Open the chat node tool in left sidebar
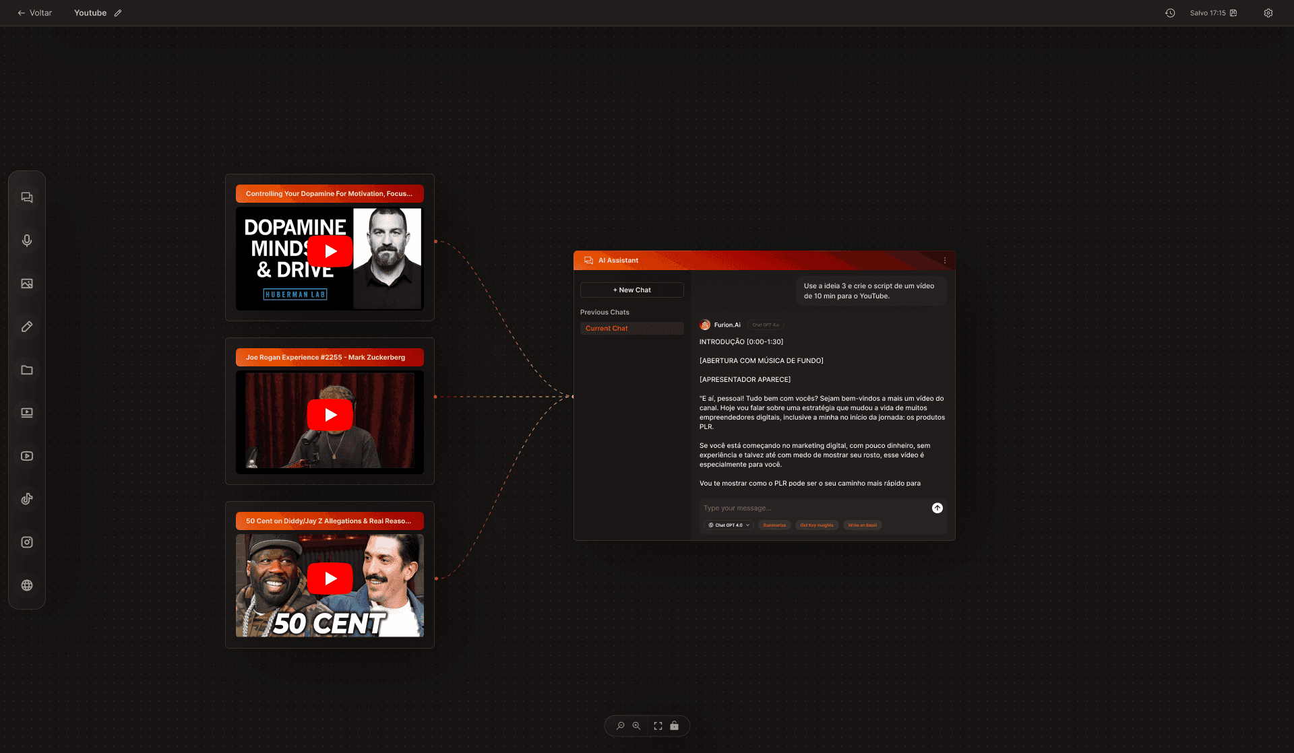Screen dimensions: 1294x753 [x=27, y=197]
